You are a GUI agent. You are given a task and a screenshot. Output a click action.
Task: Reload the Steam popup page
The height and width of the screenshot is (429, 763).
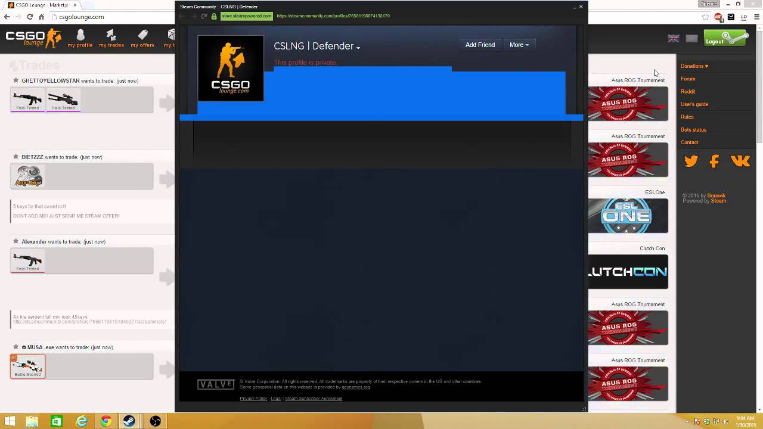pos(204,16)
